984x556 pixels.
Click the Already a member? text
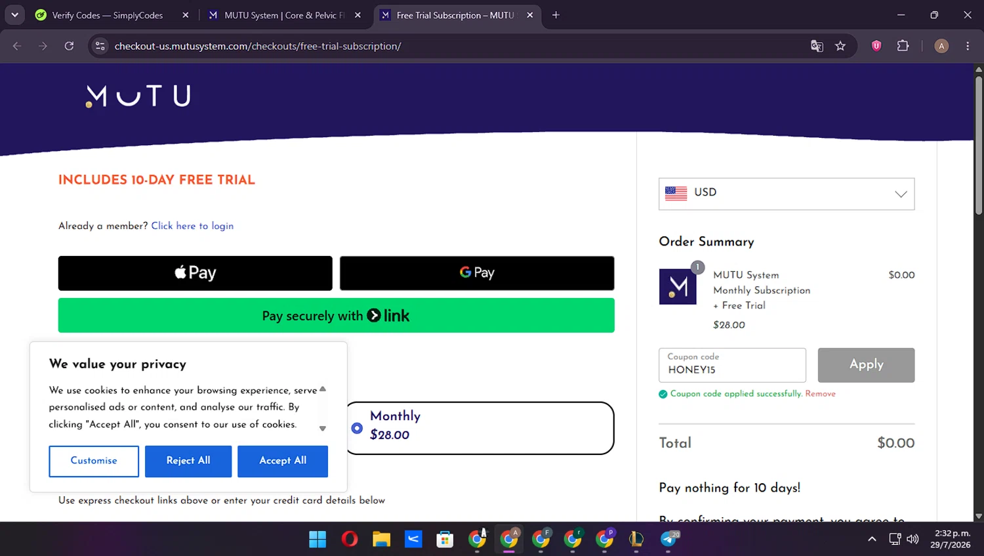coord(103,226)
